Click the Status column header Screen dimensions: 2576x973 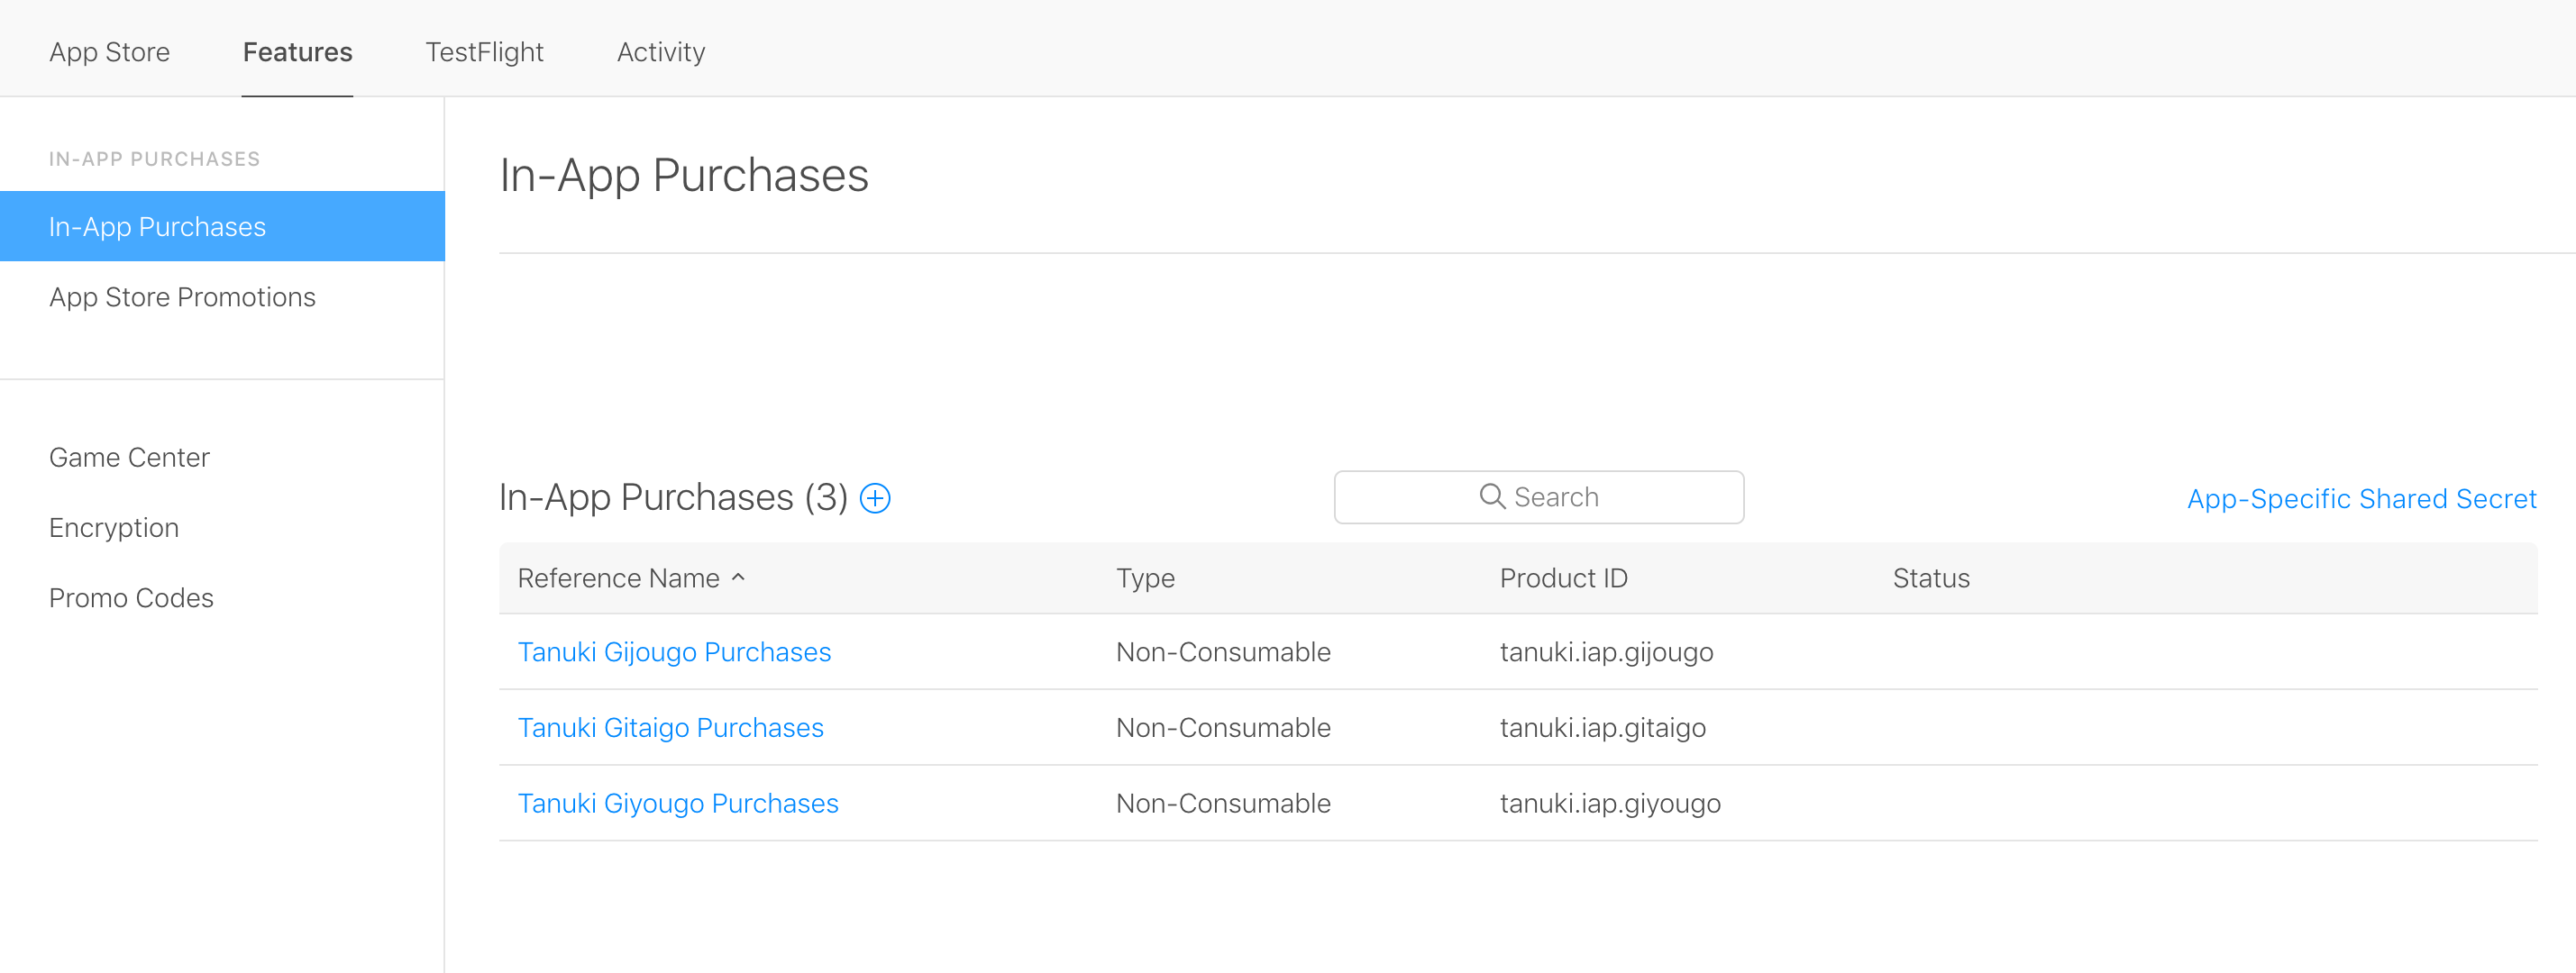[x=1931, y=578]
